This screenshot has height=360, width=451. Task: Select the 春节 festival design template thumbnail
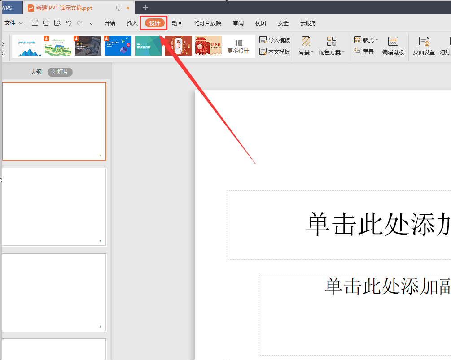point(178,45)
